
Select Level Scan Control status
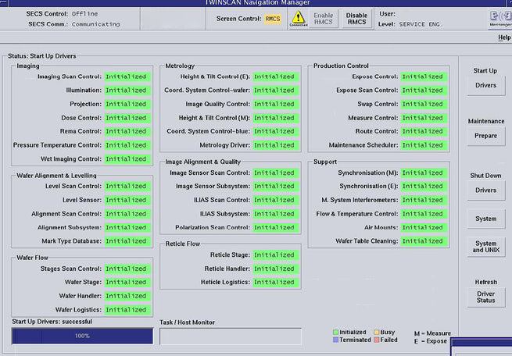pos(127,186)
